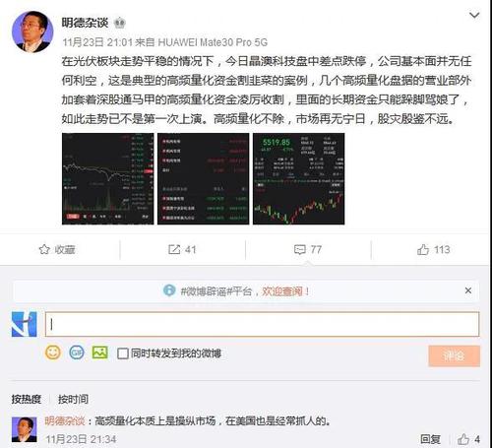Screen dimensions: 492x448
Task: Sort comments using 按热度 tab
Action: click(x=27, y=399)
